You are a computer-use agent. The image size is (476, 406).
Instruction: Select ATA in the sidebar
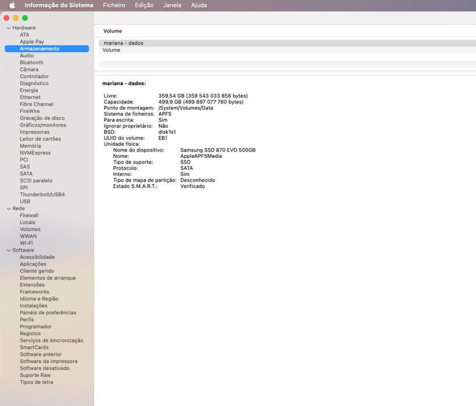tap(24, 35)
